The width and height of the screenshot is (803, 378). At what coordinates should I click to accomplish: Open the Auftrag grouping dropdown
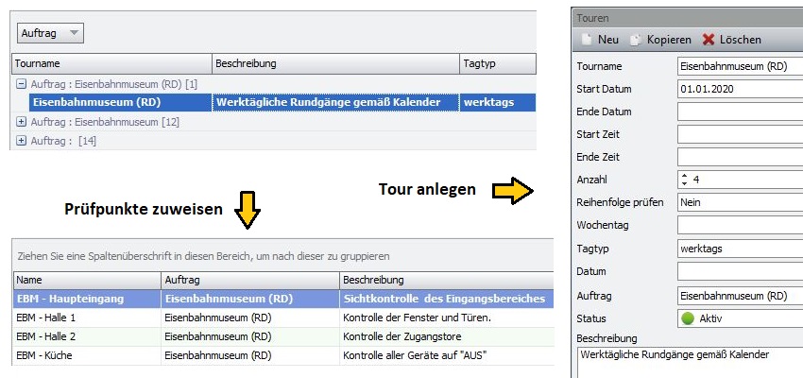click(x=50, y=33)
